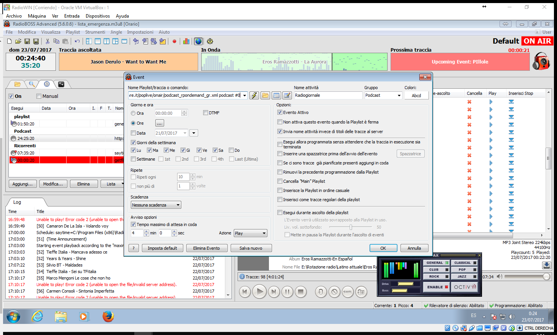Screen dimensions: 557x335
Task: Open the Jingle menu
Action: tap(116, 32)
